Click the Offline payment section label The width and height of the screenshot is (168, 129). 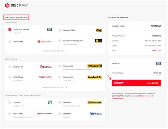point(23,95)
